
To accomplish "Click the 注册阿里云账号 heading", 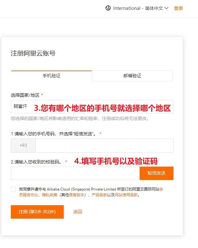I will point(33,53).
